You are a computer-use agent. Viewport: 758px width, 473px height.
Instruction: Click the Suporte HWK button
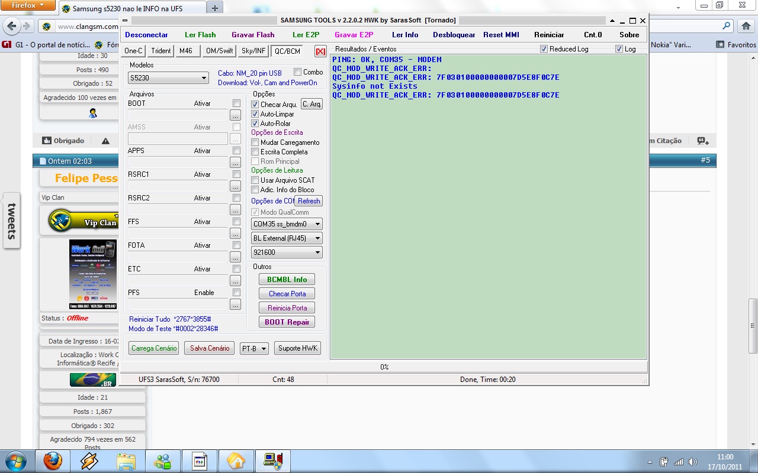tap(298, 348)
